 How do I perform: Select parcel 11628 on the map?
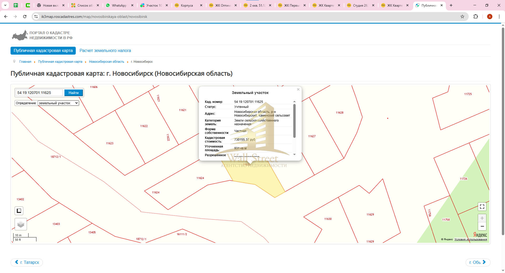pyautogui.click(x=340, y=113)
